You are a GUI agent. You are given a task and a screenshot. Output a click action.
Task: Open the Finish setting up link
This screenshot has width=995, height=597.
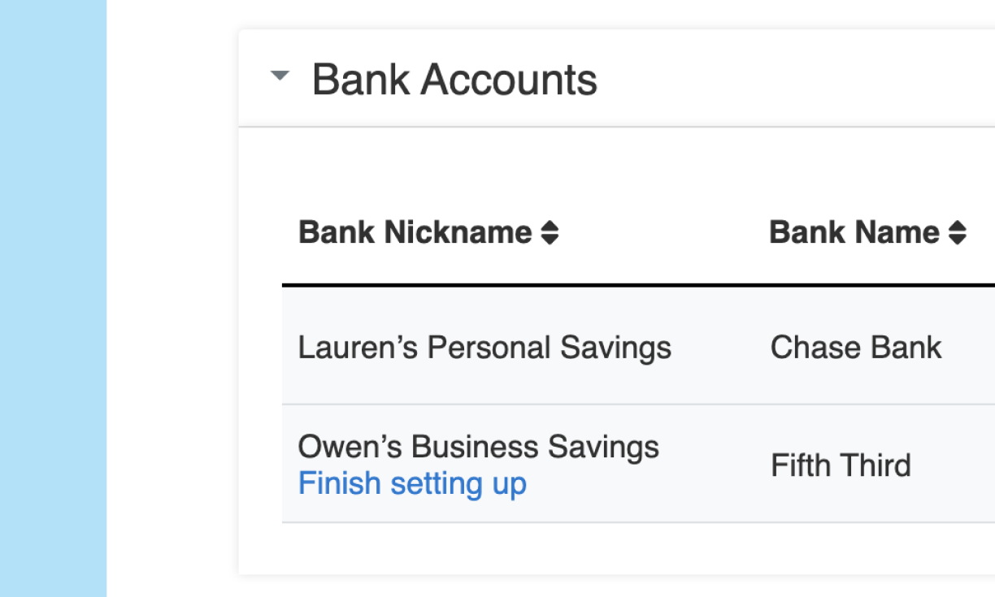pyautogui.click(x=412, y=483)
